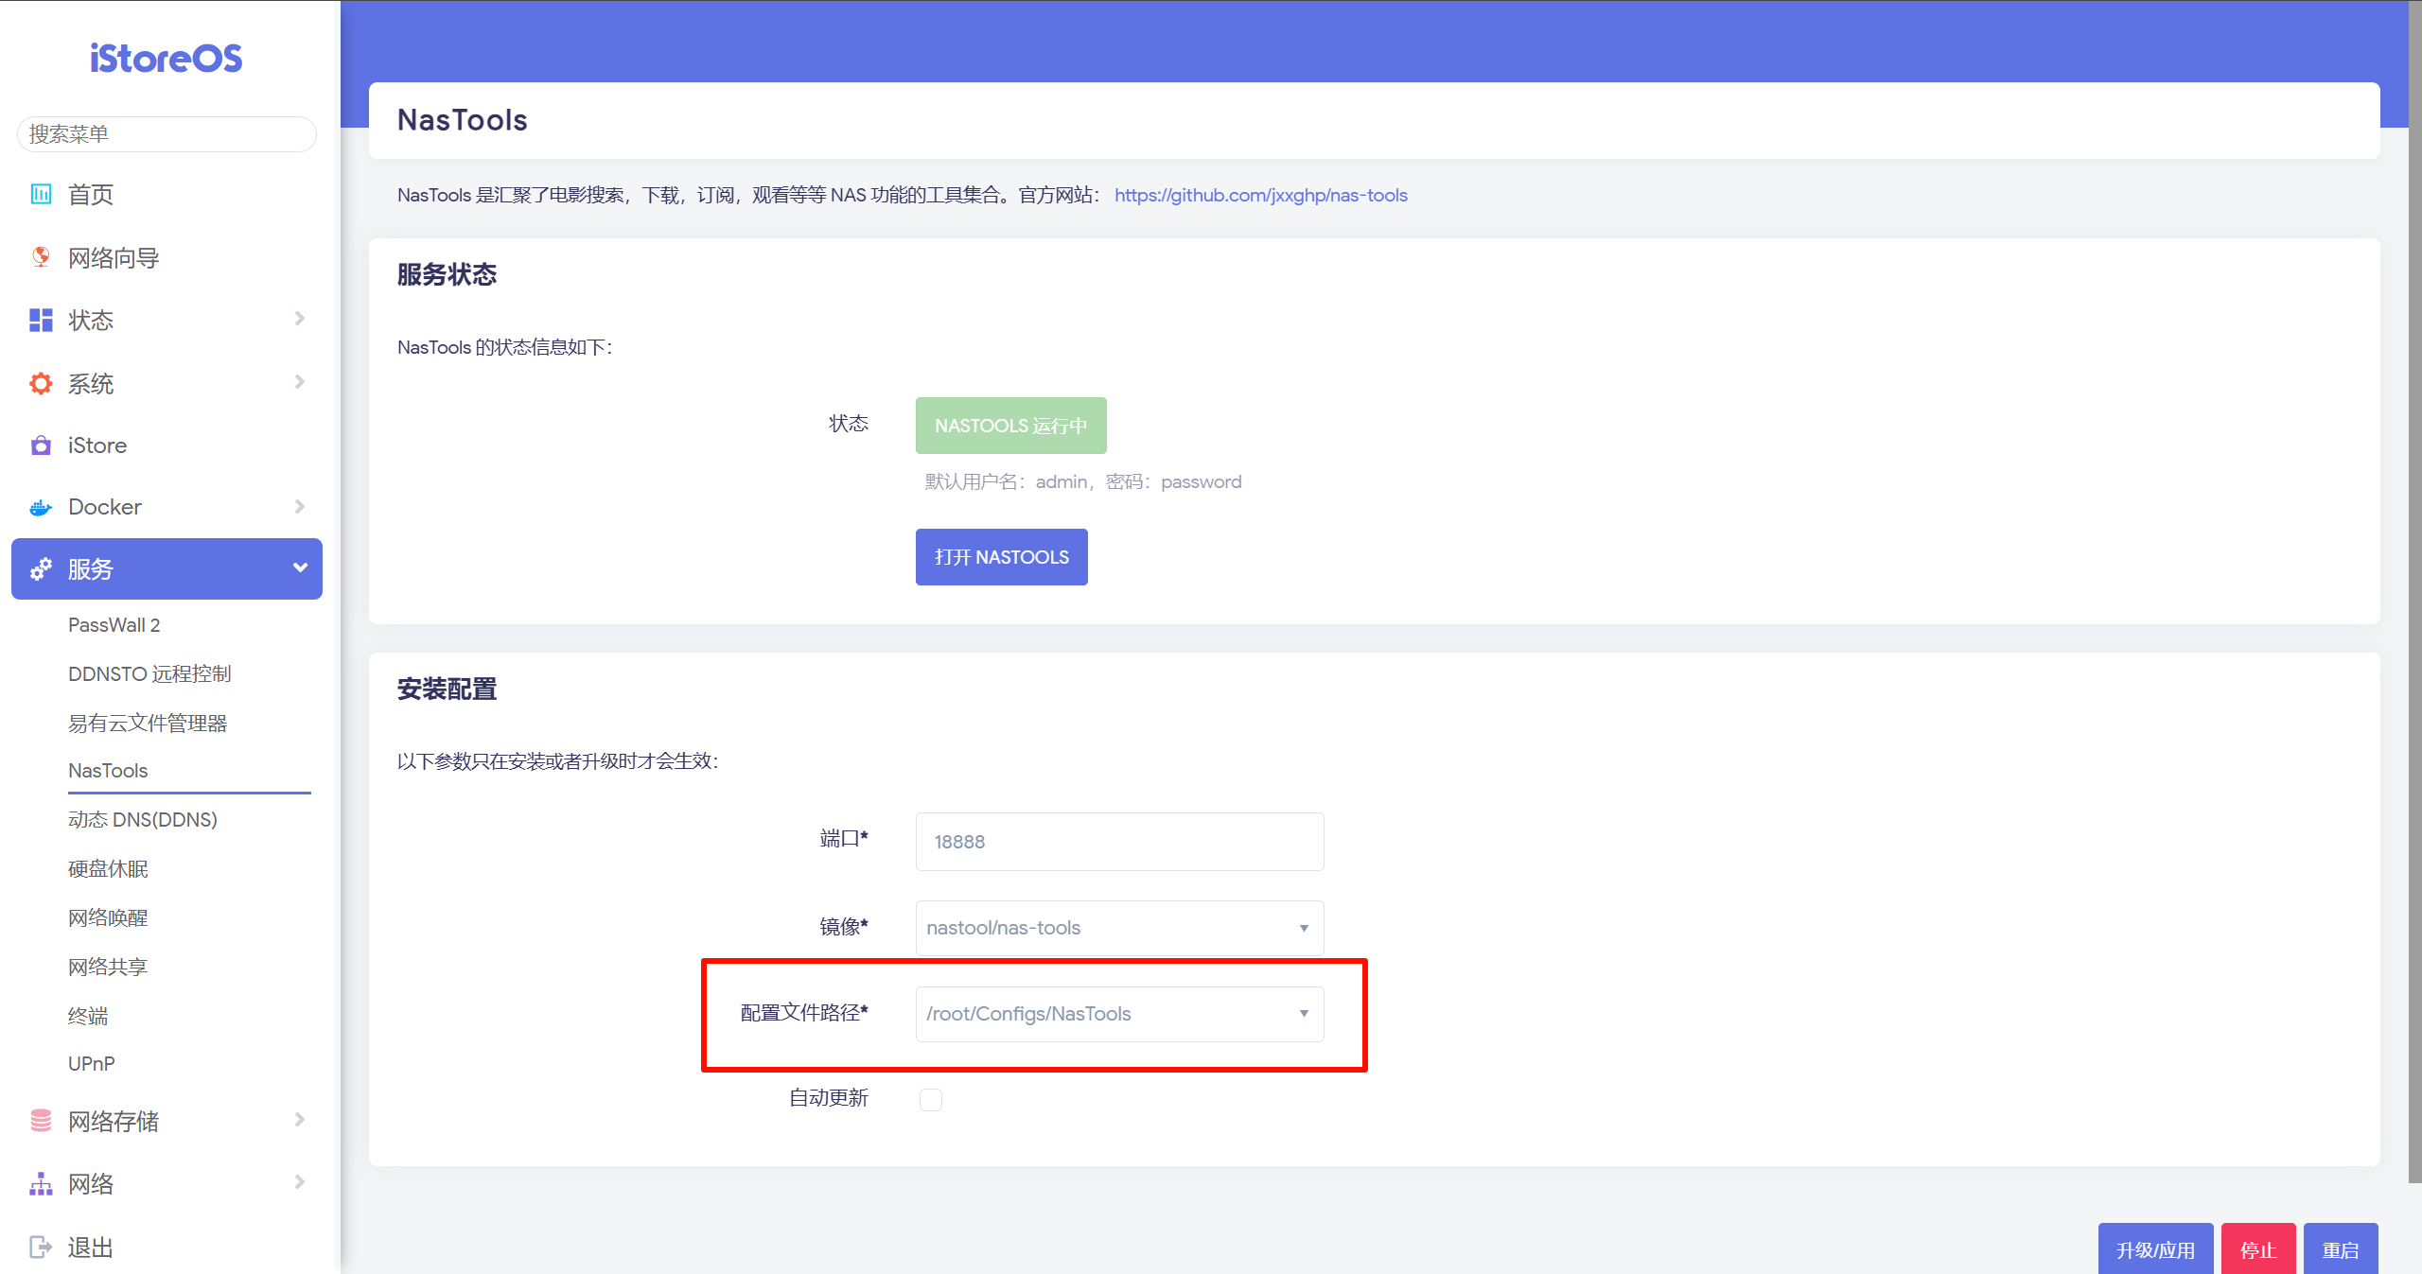Click the iStore shopping bag icon

(41, 445)
